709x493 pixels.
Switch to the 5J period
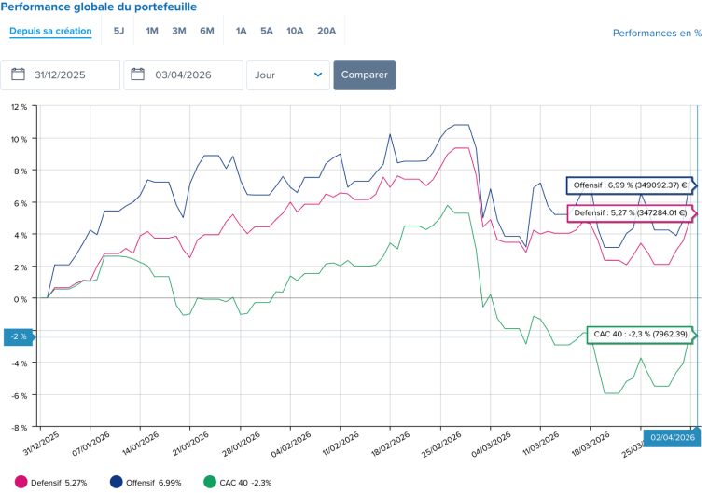coord(118,31)
